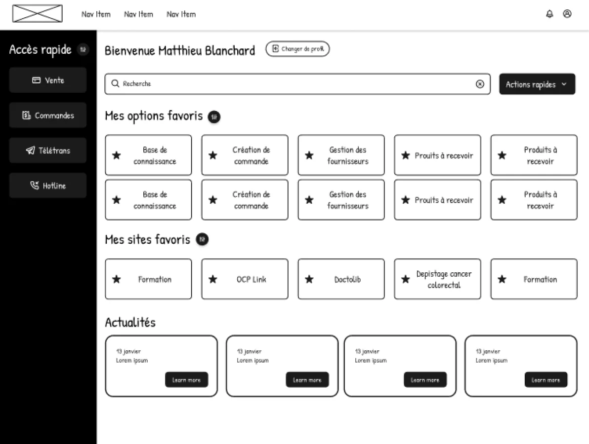Open top-row Prouits à recevoir favorite
This screenshot has width=589, height=444.
click(x=438, y=155)
